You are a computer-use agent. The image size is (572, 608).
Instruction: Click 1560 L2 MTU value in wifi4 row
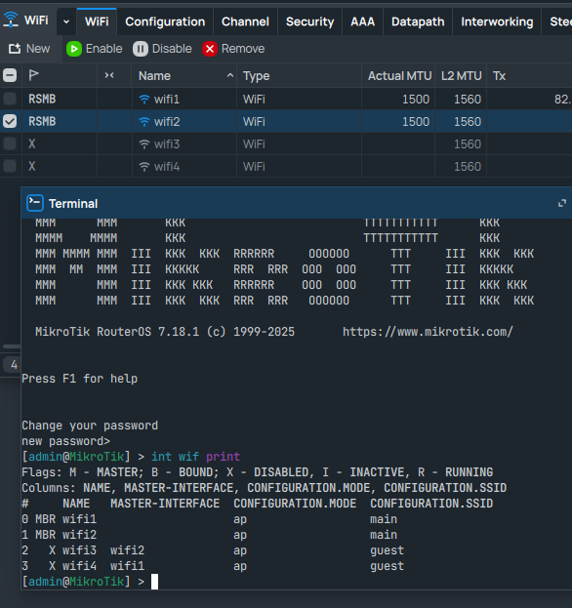[x=468, y=167]
